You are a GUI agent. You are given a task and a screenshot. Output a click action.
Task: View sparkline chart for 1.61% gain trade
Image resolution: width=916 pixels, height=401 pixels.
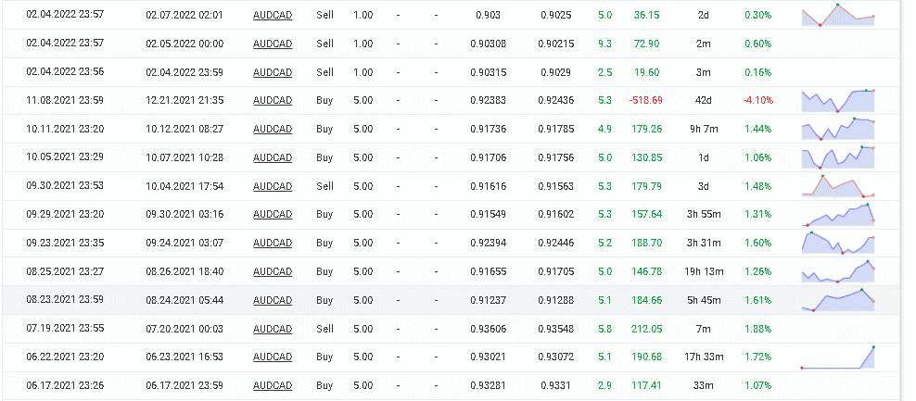click(838, 300)
